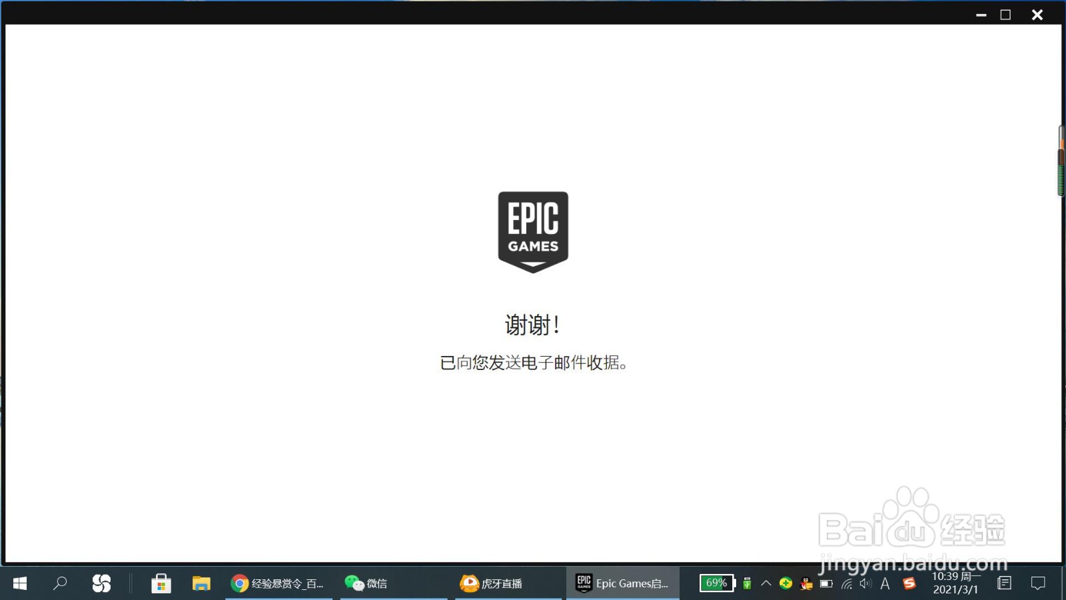Switch to Chrome 经验悬赏令 window
The height and width of the screenshot is (600, 1066).
[278, 583]
